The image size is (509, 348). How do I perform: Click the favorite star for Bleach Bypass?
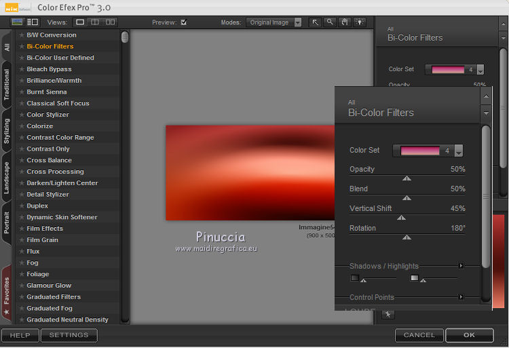[x=22, y=69]
